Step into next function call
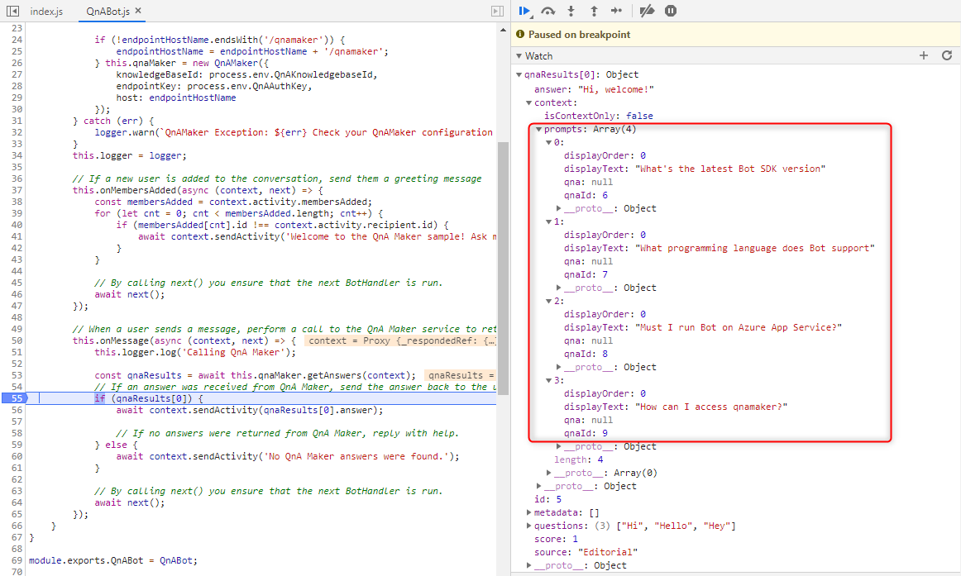Viewport: 961px width, 576px height. (571, 11)
